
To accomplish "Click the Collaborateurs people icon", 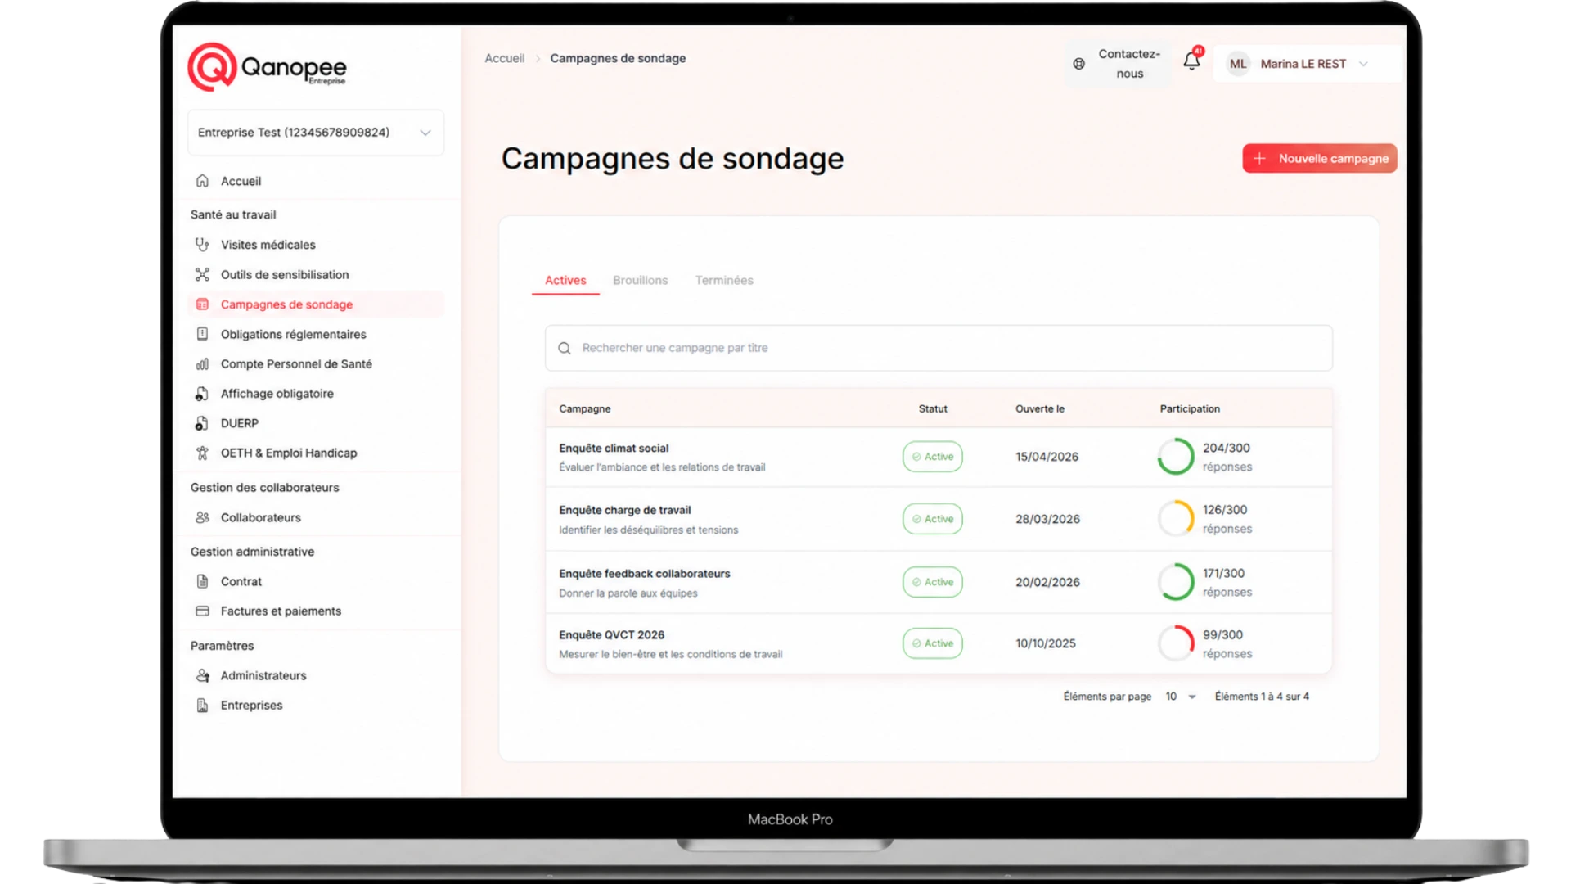I will (202, 517).
